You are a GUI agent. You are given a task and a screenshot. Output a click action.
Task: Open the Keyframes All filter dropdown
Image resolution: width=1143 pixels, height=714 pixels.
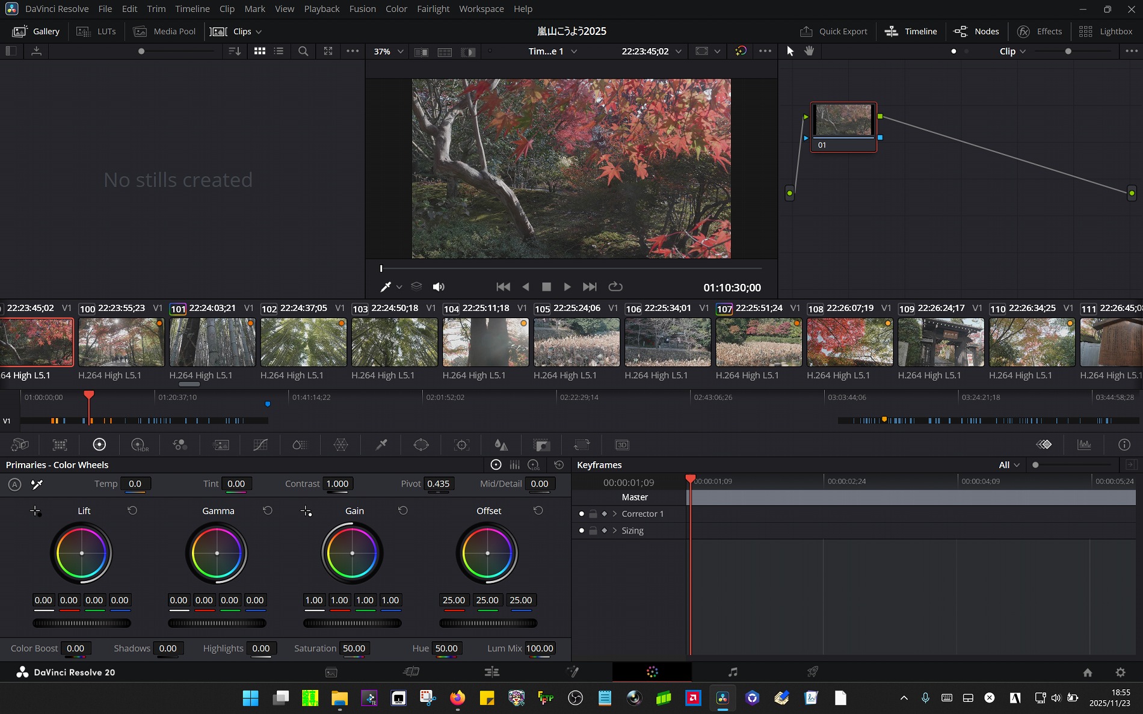click(x=1009, y=465)
